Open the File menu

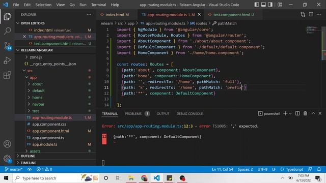[16, 5]
